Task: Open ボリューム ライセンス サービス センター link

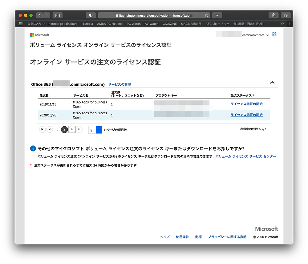Action: 245,156
